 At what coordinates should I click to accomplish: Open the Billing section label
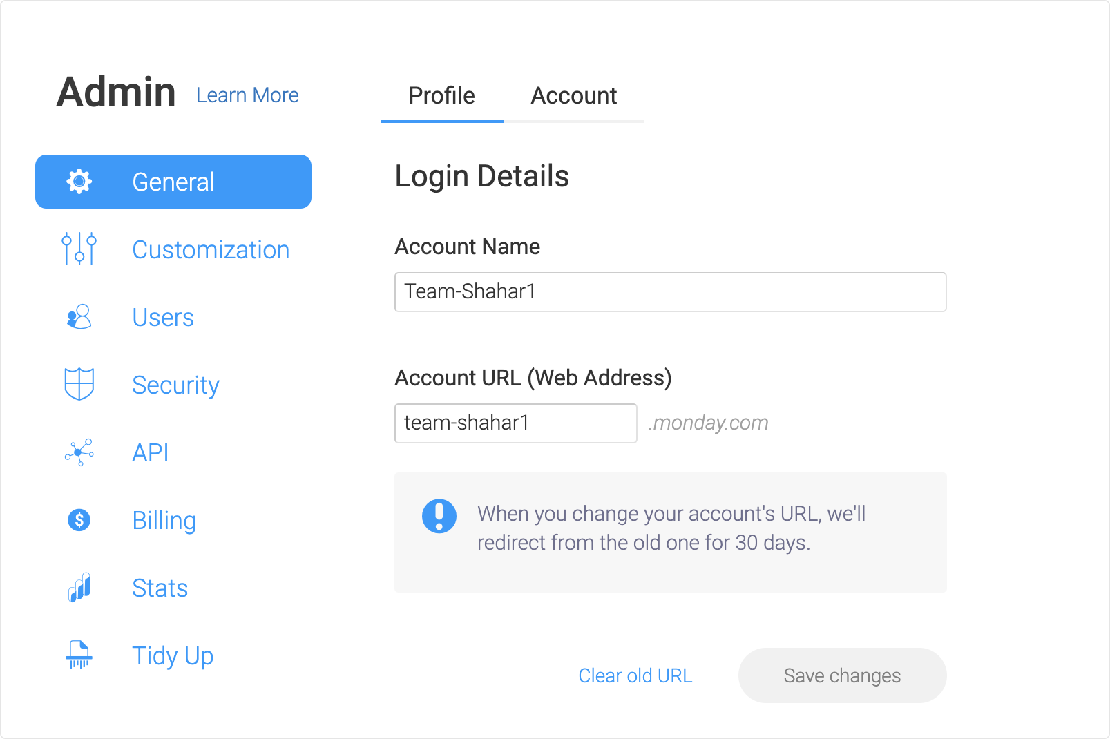tap(164, 521)
